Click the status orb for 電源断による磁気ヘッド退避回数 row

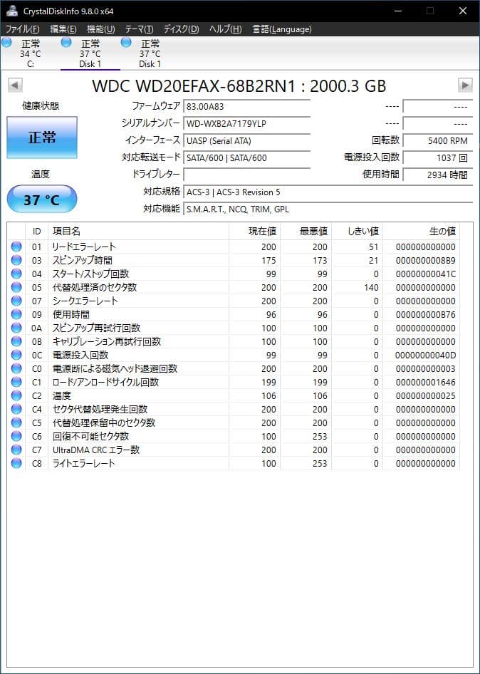[16, 368]
